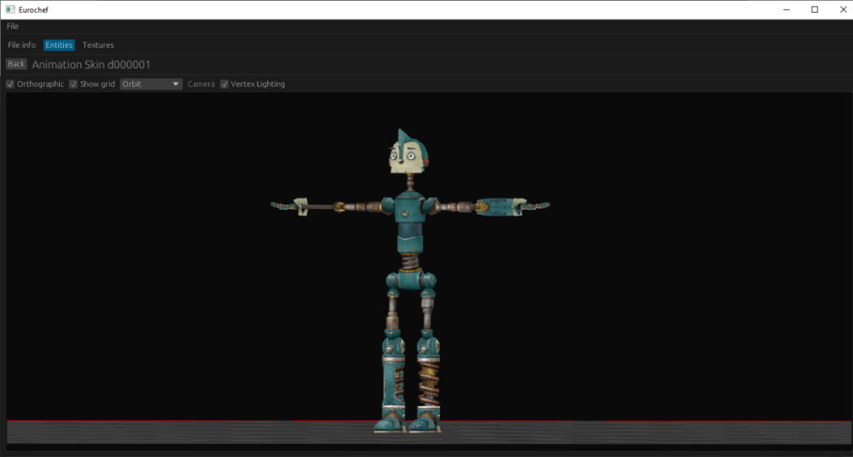Viewport: 853px width, 457px height.
Task: Select the Entities tab
Action: (59, 44)
